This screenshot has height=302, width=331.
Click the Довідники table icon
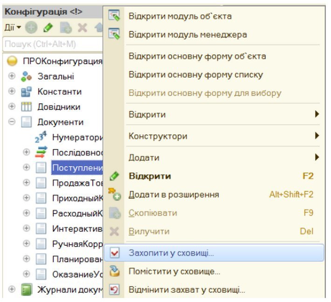click(27, 107)
